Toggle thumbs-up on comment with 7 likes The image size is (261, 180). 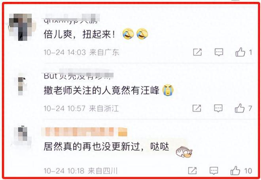(x=240, y=108)
